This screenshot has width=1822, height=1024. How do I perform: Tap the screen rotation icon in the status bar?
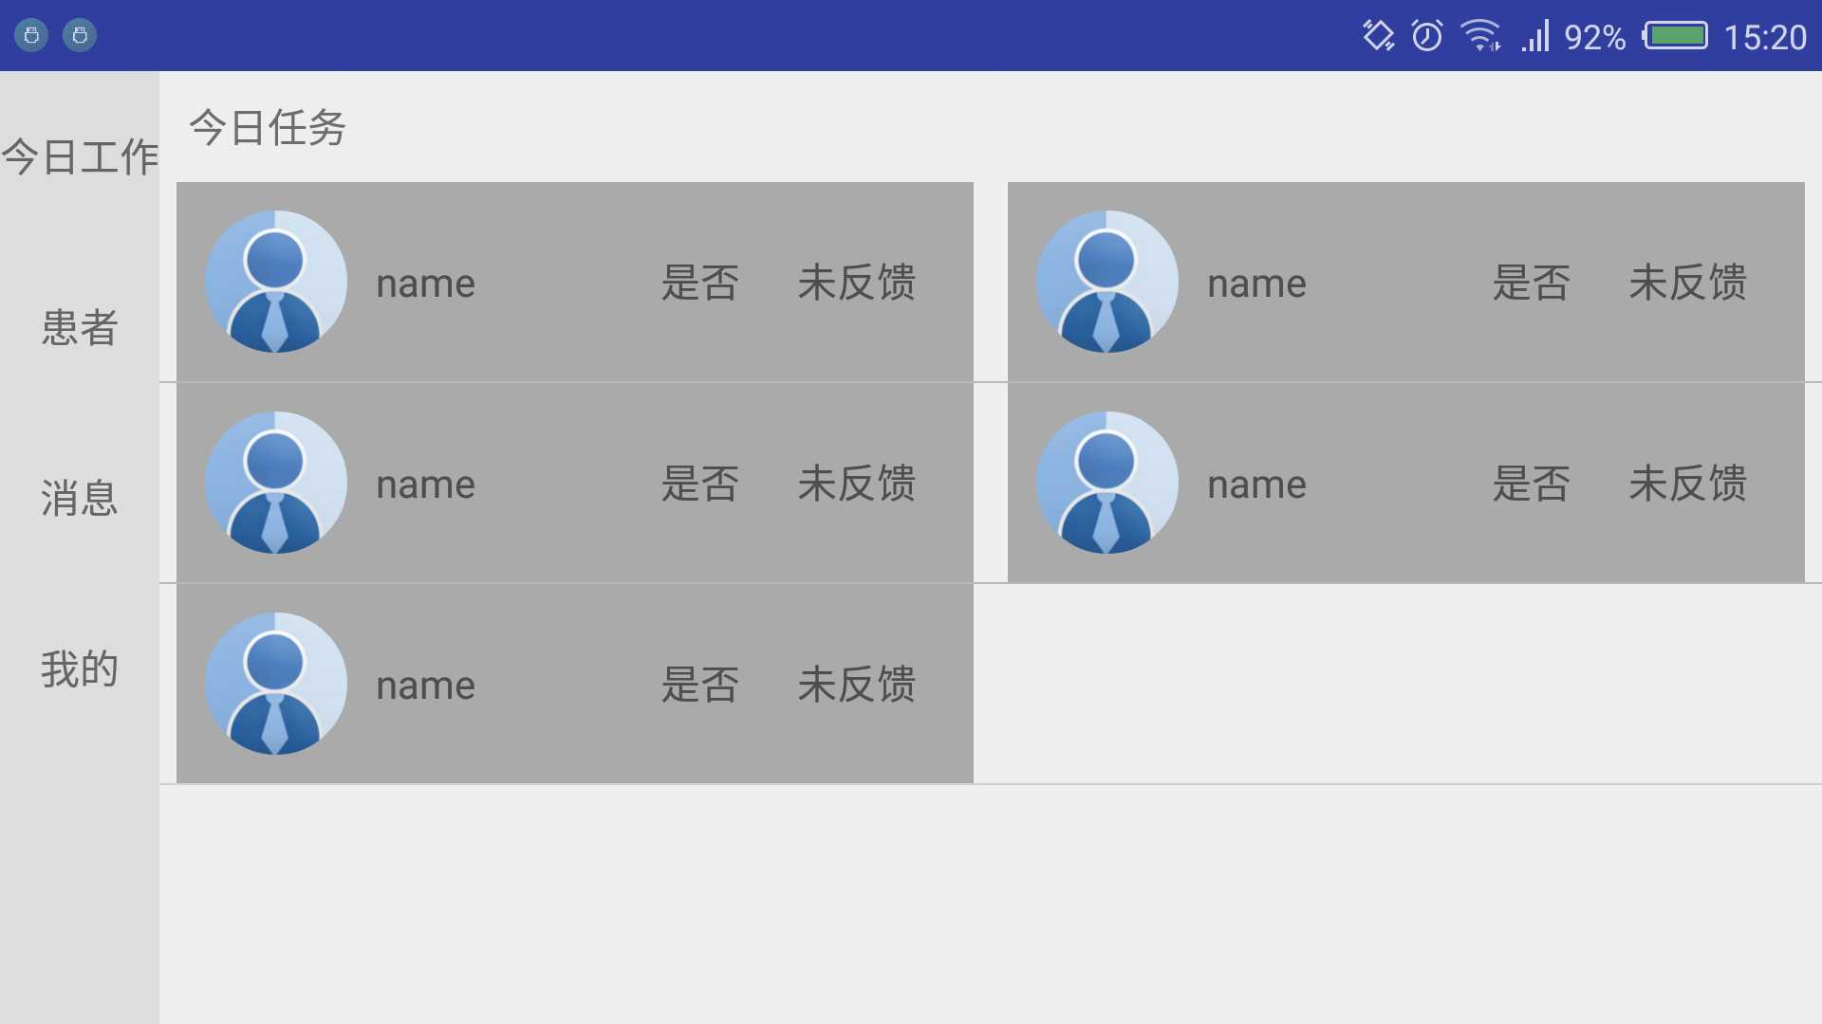(1375, 34)
